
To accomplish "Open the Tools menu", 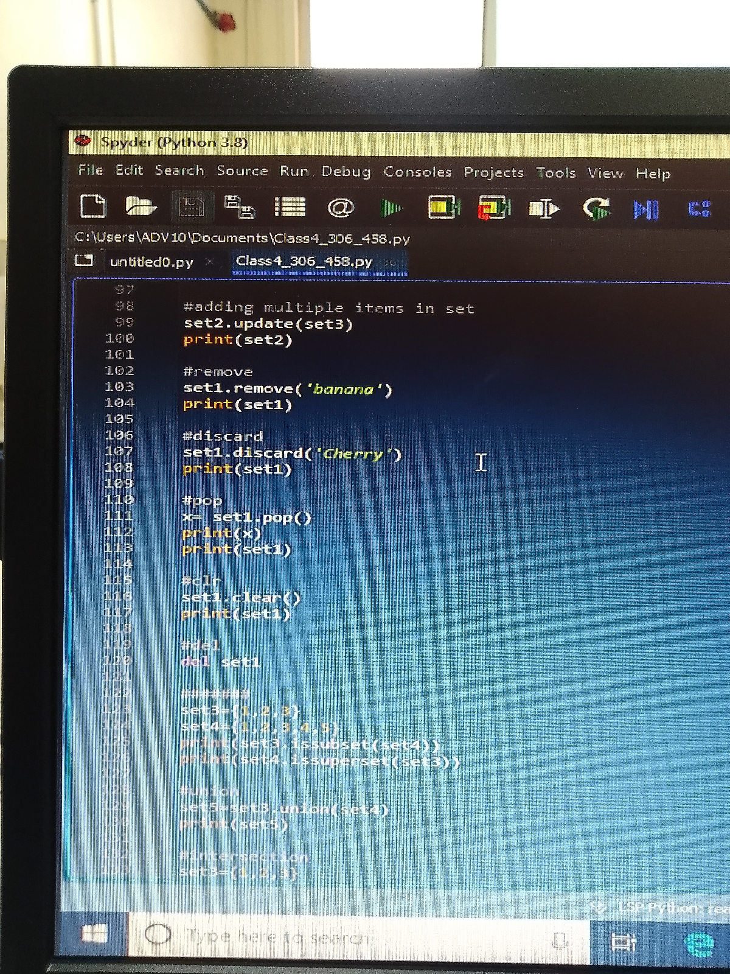I will pos(556,173).
